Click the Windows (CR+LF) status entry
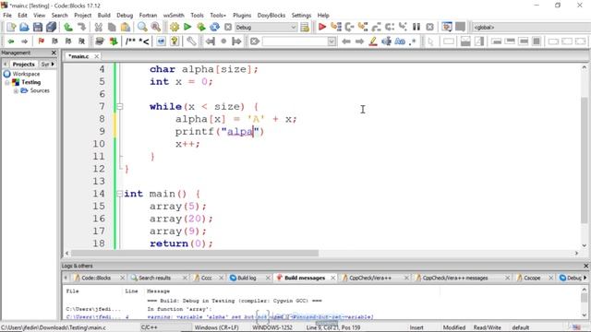This screenshot has width=591, height=332. [216, 327]
